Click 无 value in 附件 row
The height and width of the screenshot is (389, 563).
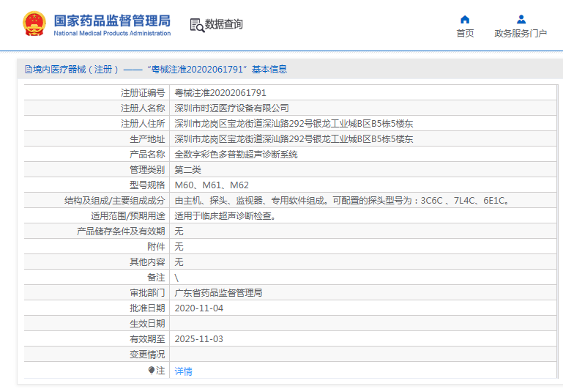point(179,247)
